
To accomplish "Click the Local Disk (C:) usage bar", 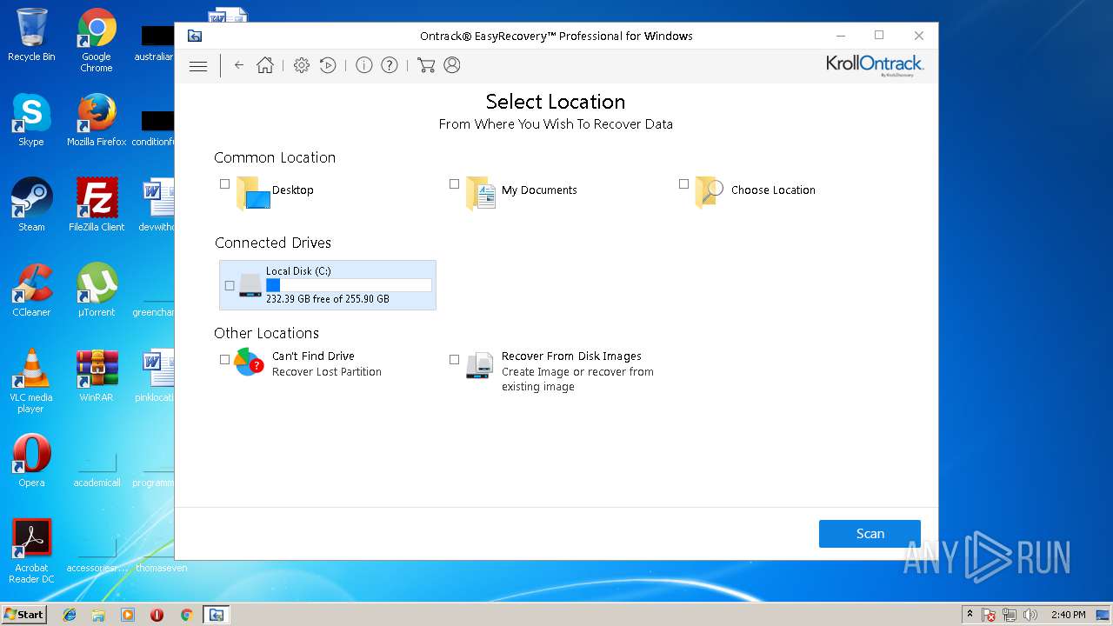I will (x=349, y=285).
